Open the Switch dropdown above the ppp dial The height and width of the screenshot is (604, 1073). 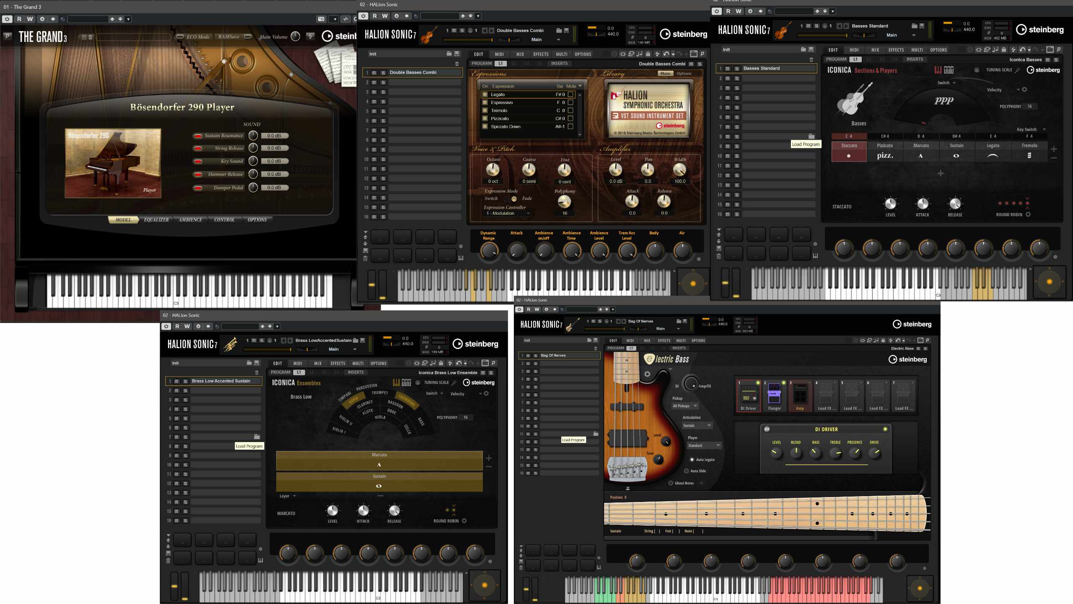(x=946, y=83)
